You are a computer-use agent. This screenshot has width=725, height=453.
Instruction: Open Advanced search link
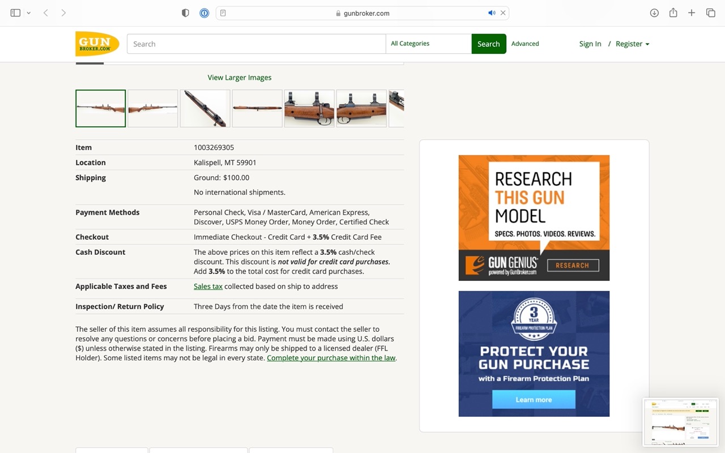click(525, 44)
